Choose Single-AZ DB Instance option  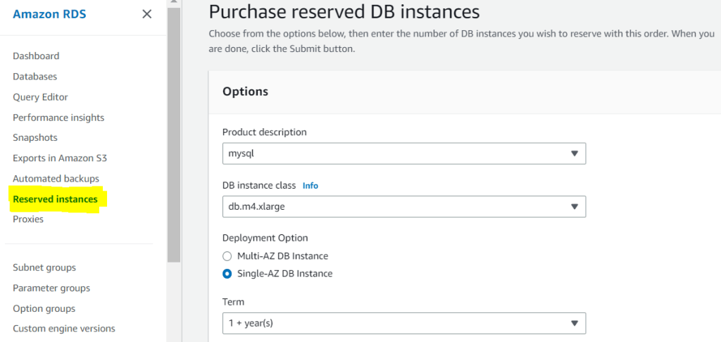click(x=227, y=274)
